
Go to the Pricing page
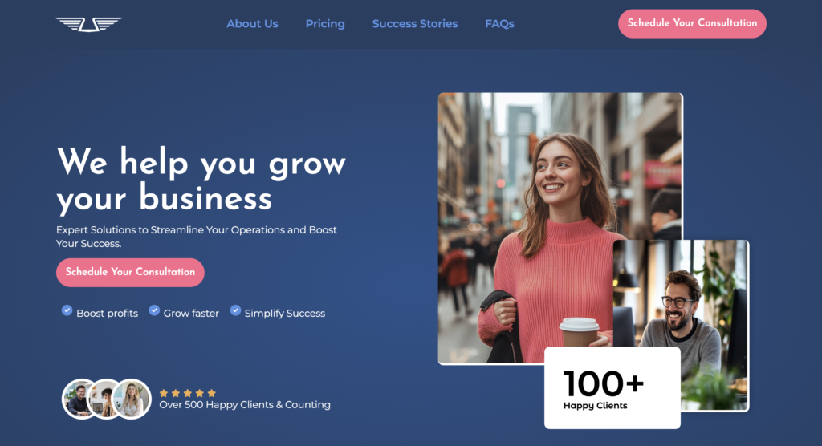pyautogui.click(x=325, y=23)
